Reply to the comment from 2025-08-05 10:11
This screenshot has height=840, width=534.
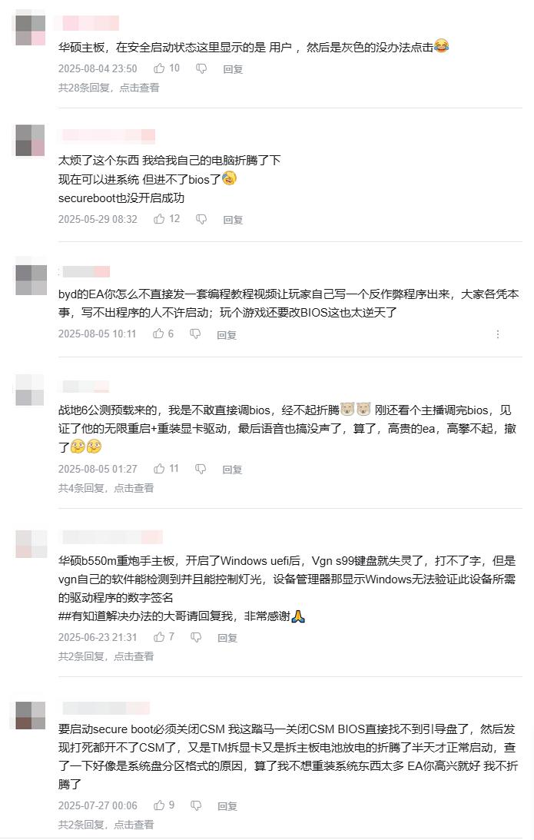(227, 335)
